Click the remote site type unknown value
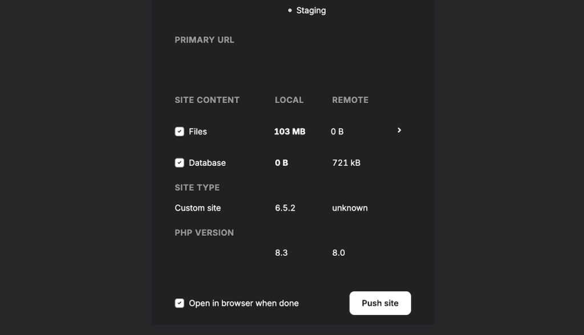 tap(350, 208)
